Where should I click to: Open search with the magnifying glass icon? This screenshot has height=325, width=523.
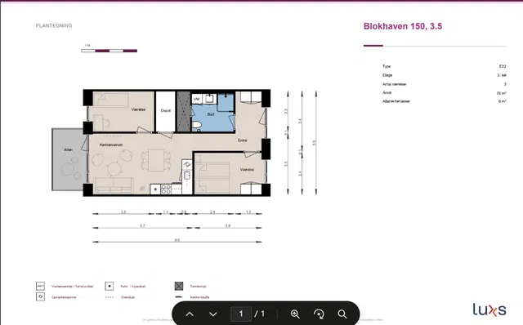point(342,314)
